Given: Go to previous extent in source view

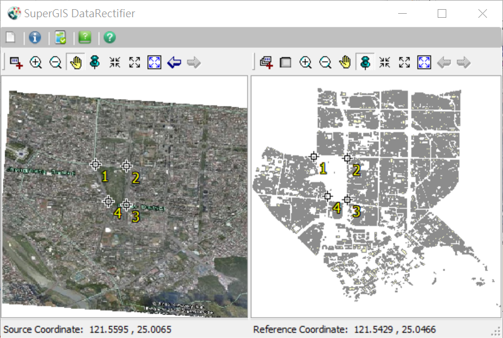Looking at the screenshot, I should click(174, 62).
